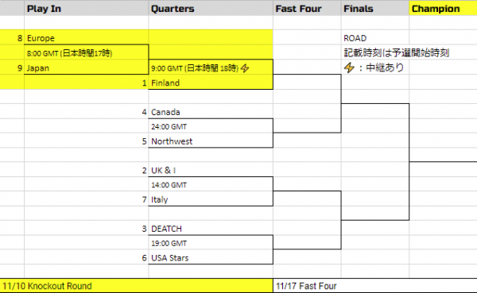477x293 pixels.
Task: Select the Play In header cell
Action: (87, 8)
